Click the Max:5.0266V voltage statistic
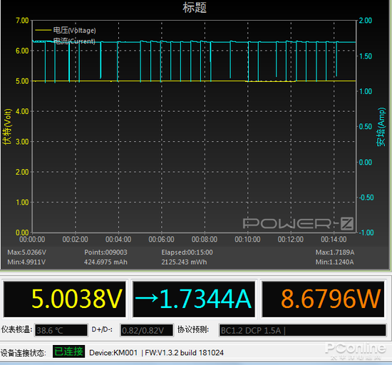Screen dimensions: 392x365 click(27, 252)
